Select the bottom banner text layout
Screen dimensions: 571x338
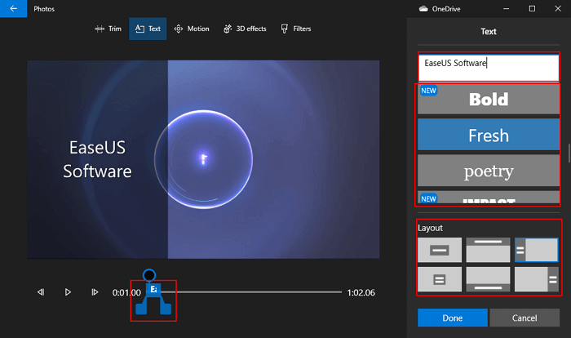tap(488, 280)
